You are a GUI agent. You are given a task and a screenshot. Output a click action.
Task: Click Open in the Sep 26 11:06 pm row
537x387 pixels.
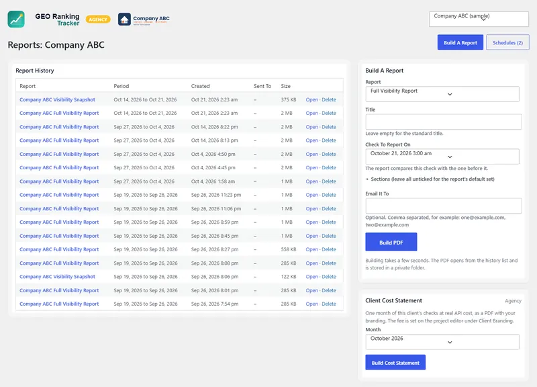(x=311, y=209)
